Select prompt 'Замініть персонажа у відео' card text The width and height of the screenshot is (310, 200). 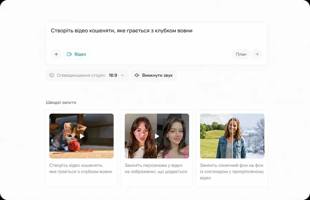click(x=156, y=168)
